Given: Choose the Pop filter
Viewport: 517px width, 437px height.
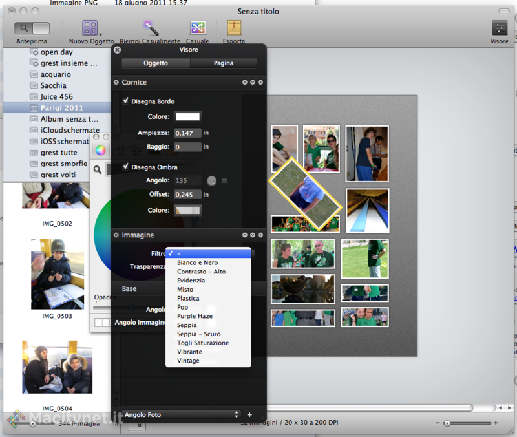Looking at the screenshot, I should pyautogui.click(x=208, y=307).
